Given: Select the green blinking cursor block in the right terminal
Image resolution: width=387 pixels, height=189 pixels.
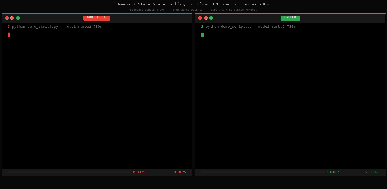Looking at the screenshot, I should pyautogui.click(x=202, y=35).
